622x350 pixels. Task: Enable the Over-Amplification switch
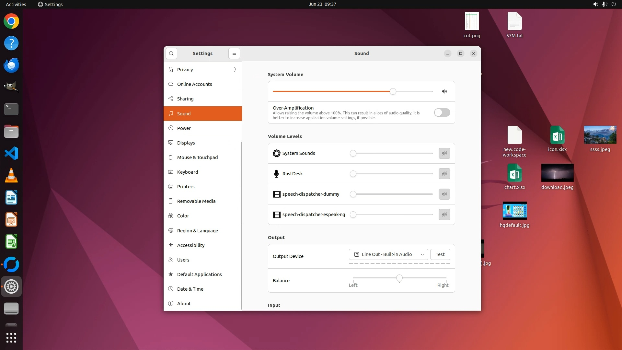pyautogui.click(x=442, y=112)
